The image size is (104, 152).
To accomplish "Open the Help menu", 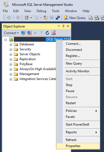I will [x=86, y=11].
